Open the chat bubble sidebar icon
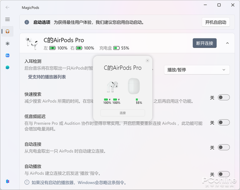This screenshot has height=190, width=240. coord(7,68)
